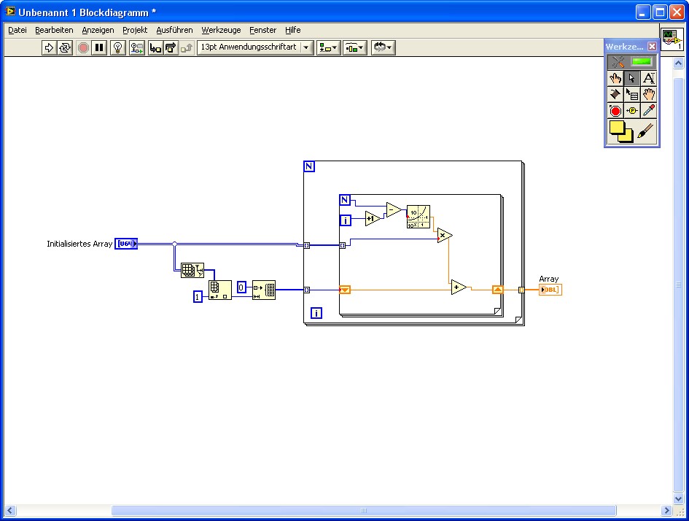Select the Add node in inner loop
This screenshot has height=521, width=689.
(459, 287)
